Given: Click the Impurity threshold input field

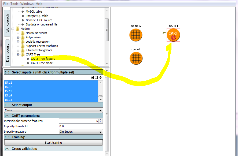Looking at the screenshot, I should tap(80, 126).
